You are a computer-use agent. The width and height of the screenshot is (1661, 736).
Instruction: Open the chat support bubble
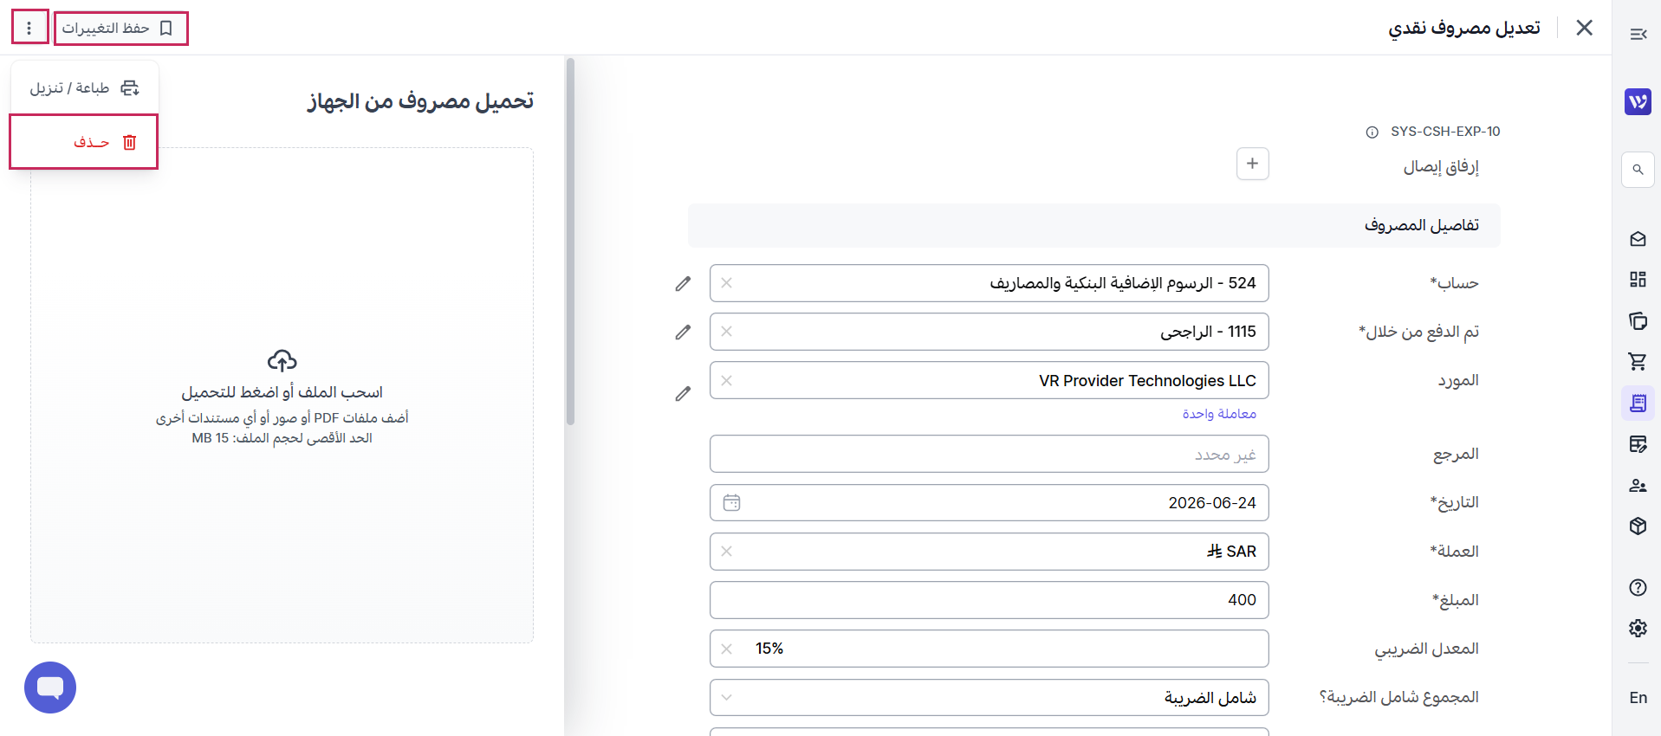tap(50, 688)
